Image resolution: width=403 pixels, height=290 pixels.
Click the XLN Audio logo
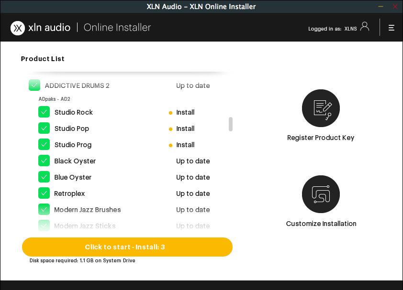tap(40, 27)
